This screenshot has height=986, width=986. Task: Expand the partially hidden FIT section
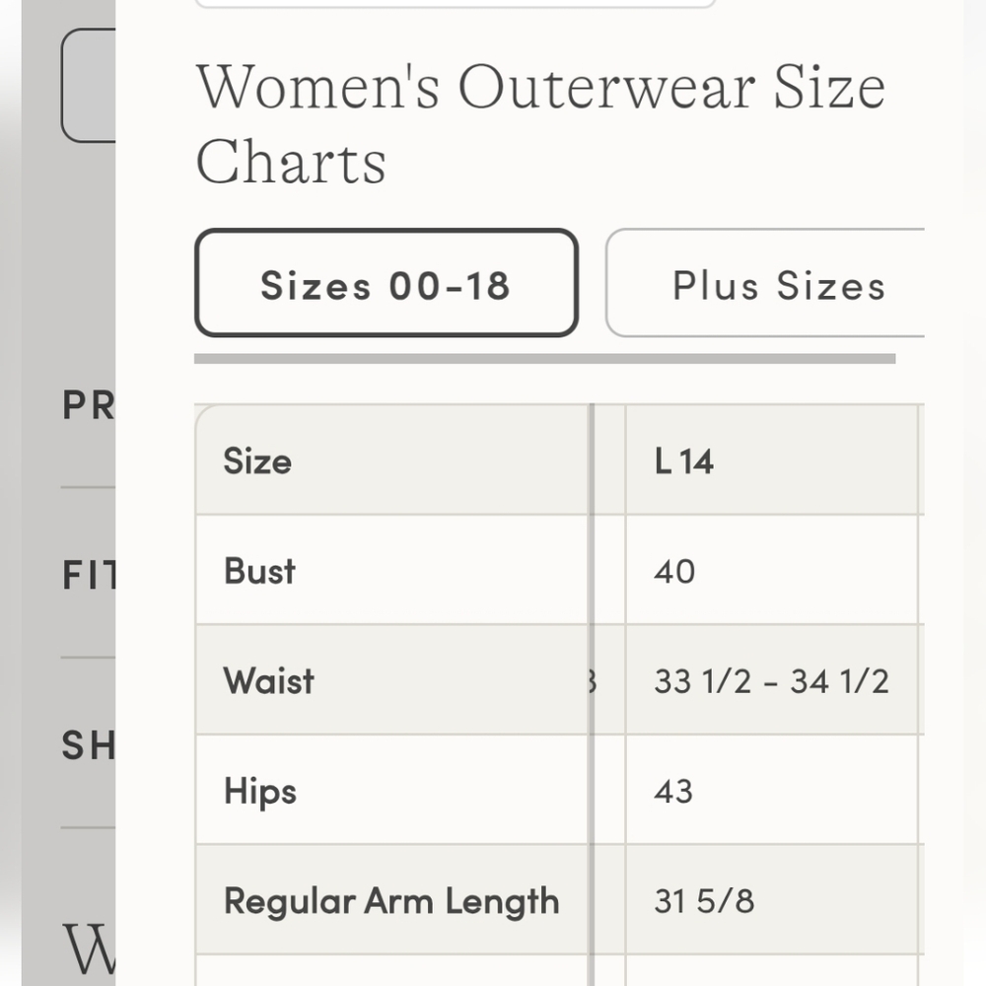point(88,575)
